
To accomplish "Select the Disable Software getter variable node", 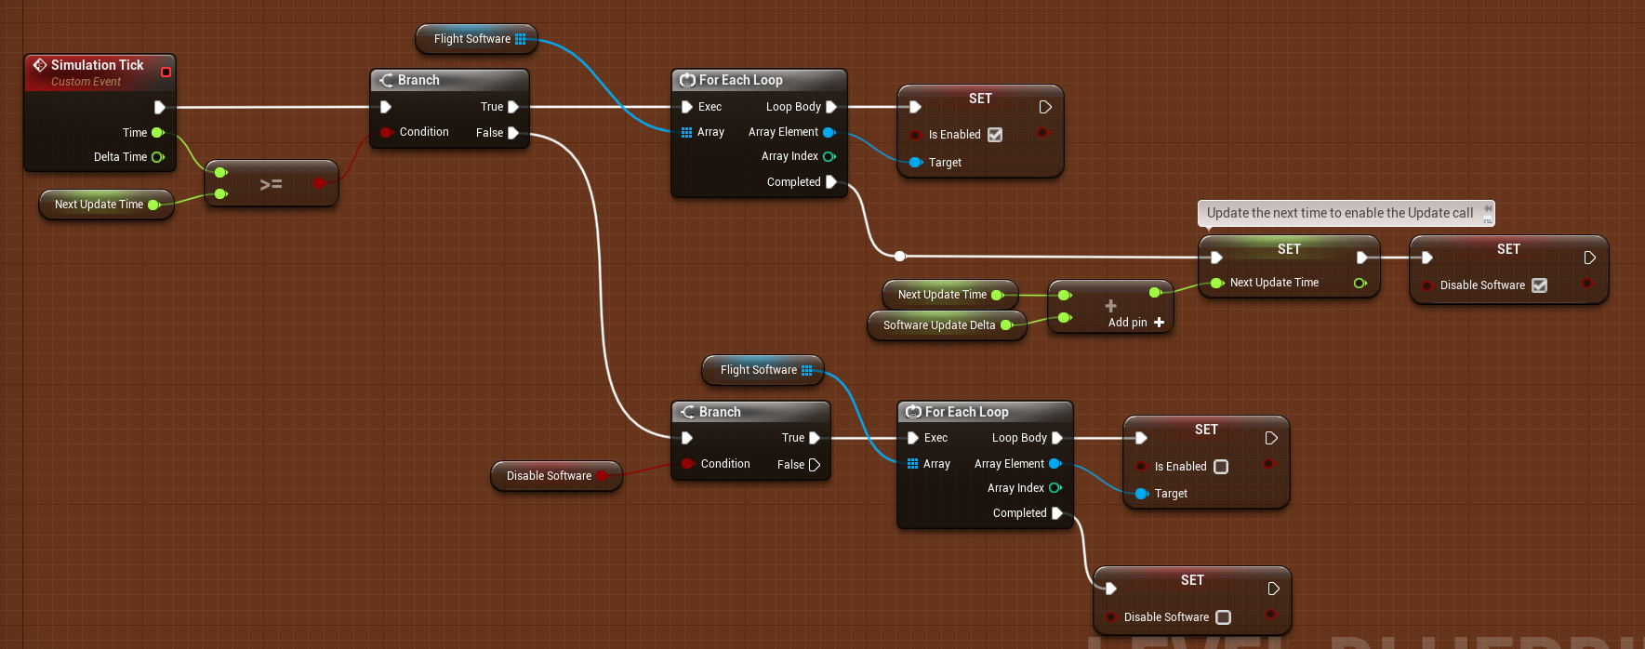I will (548, 476).
